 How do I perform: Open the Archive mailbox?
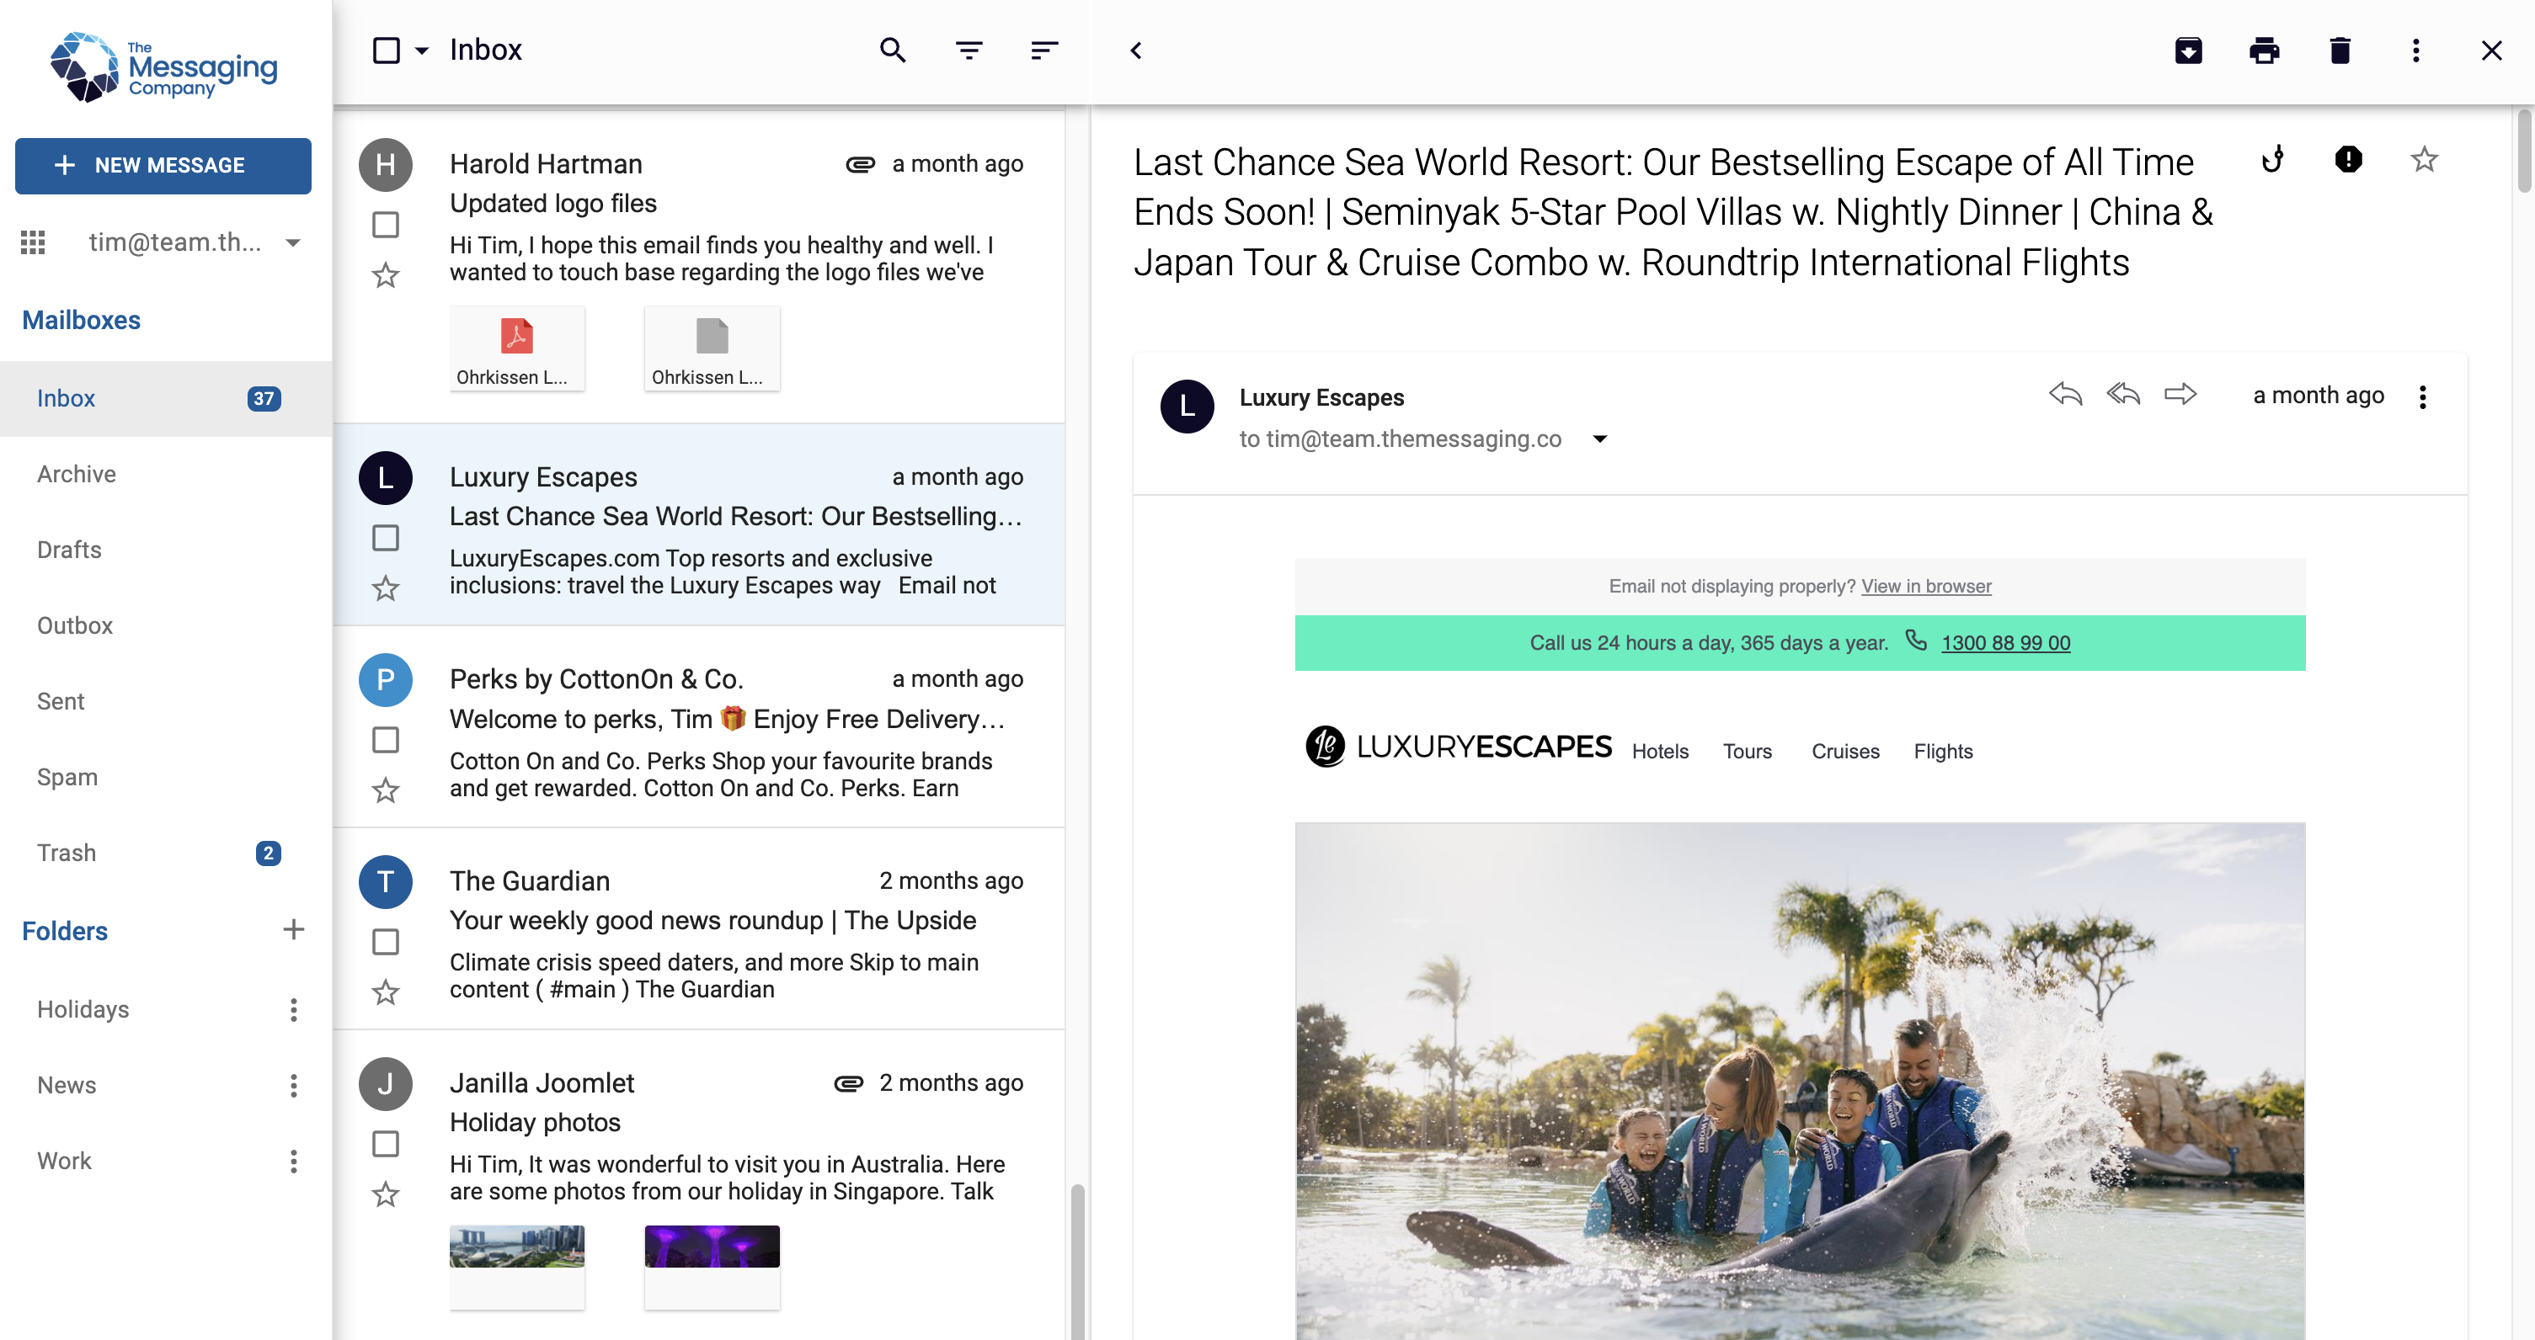click(76, 472)
